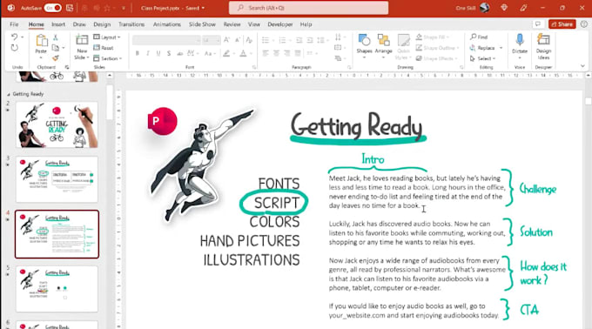Open the Replace dropdown arrow
Image resolution: width=592 pixels, height=329 pixels.
tap(501, 48)
